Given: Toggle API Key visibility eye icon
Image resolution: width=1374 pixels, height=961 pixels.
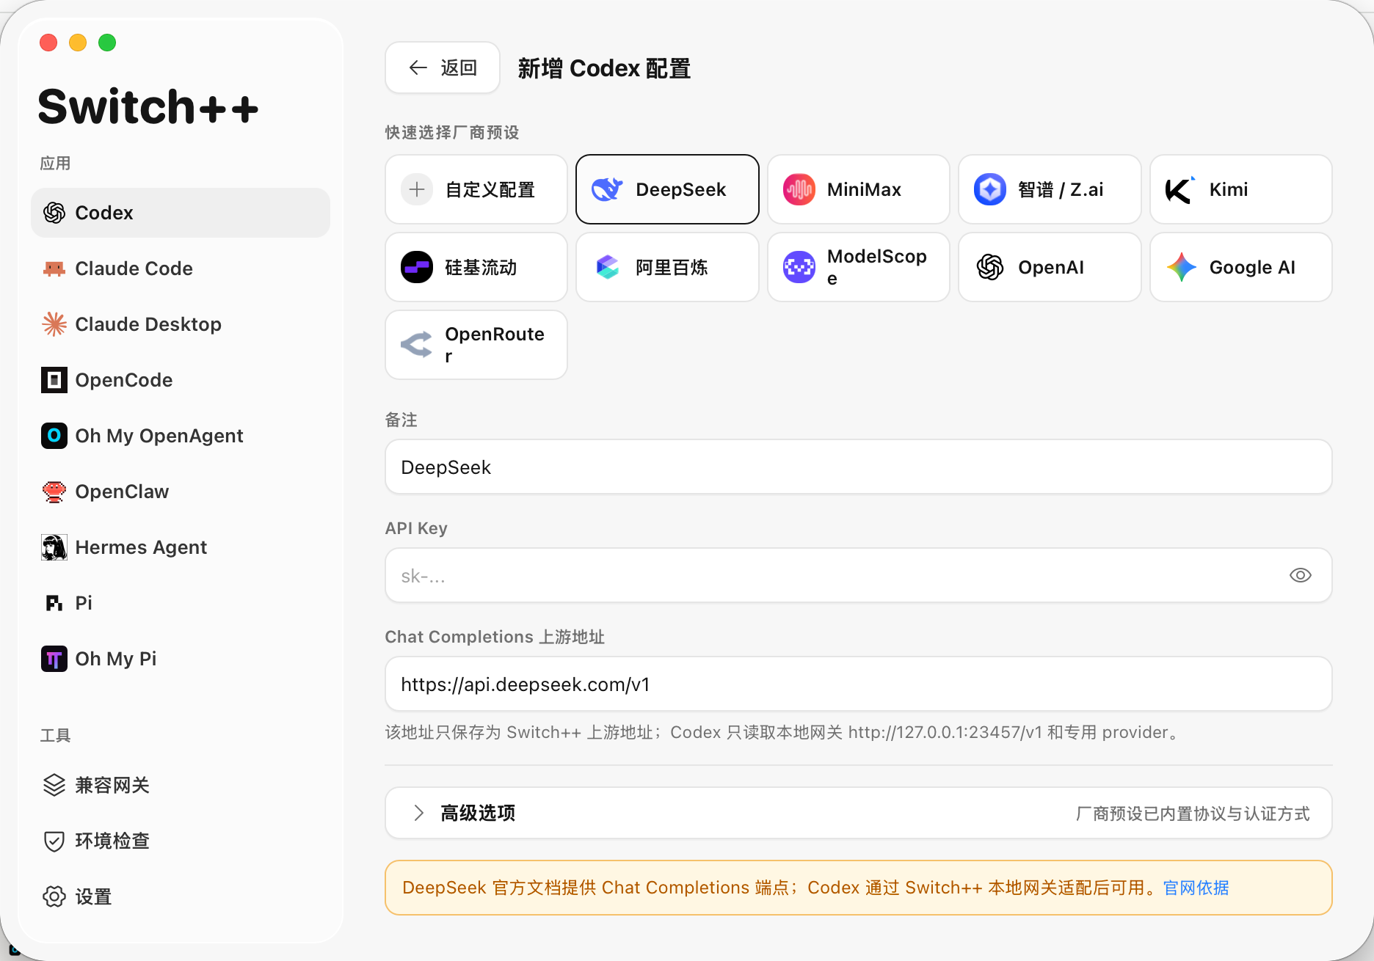Looking at the screenshot, I should coord(1300,575).
